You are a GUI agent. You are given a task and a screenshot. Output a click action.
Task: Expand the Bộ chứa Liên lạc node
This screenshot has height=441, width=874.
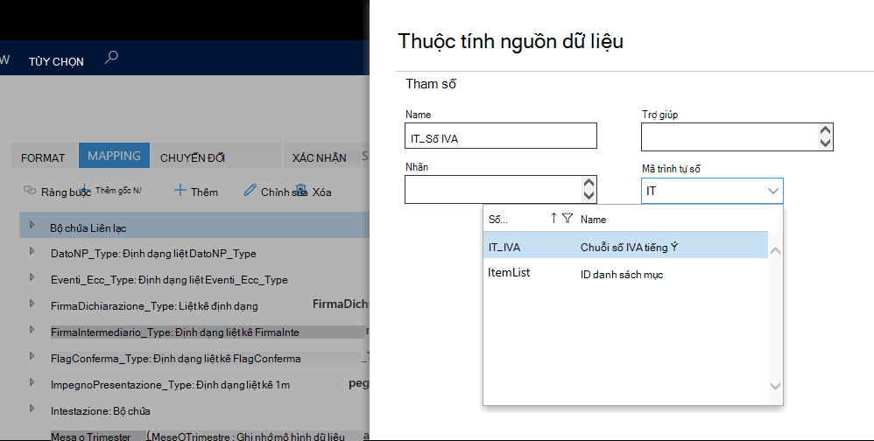(32, 225)
